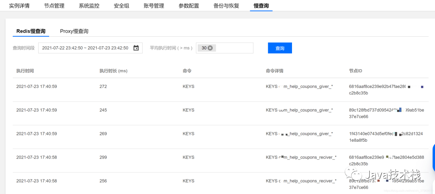Viewport: 435px width, 194px height.
Task: Open the 实例详情 tab
Action: pos(19,6)
